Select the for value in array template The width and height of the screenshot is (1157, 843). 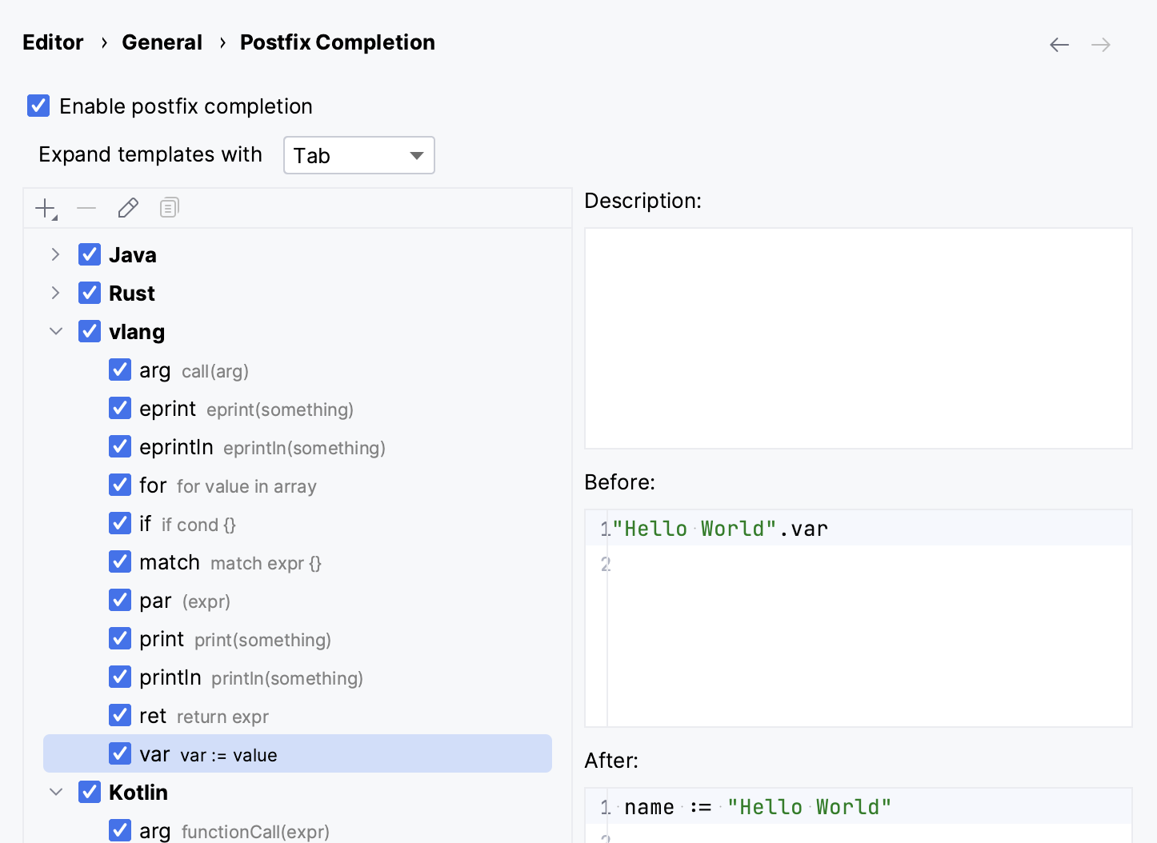point(228,485)
